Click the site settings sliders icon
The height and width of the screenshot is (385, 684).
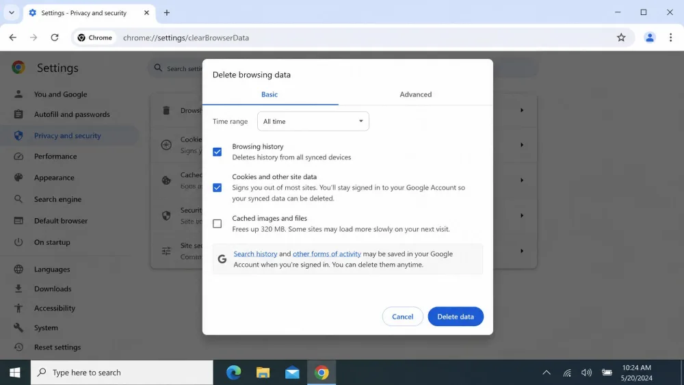click(x=166, y=251)
